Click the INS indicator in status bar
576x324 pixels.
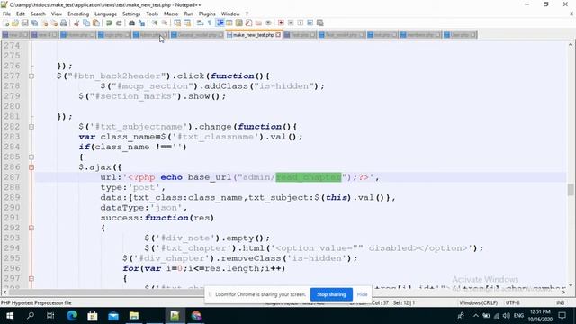(x=560, y=302)
